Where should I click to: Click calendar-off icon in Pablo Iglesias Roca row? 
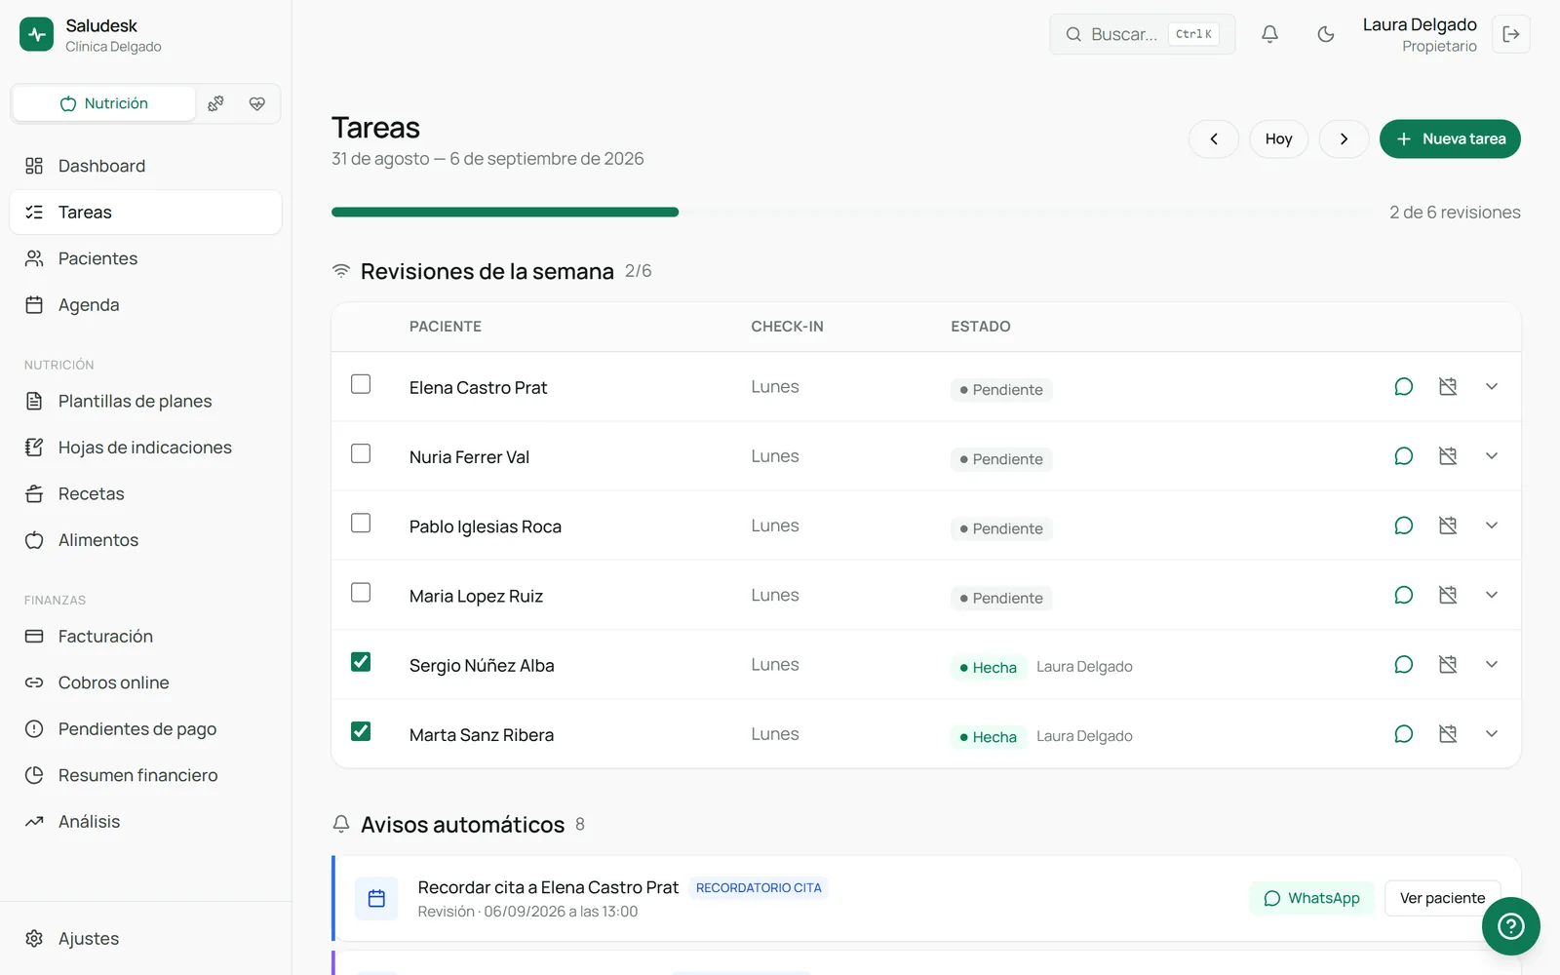[x=1448, y=526]
